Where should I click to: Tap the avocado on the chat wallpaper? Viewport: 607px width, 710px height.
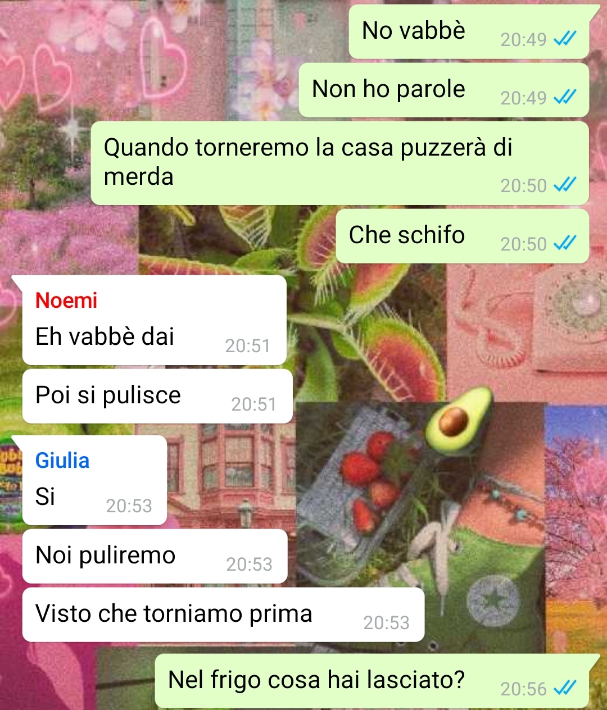pos(458,420)
